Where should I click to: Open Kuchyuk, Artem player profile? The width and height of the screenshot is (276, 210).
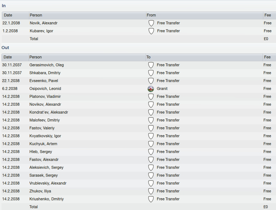(x=43, y=144)
